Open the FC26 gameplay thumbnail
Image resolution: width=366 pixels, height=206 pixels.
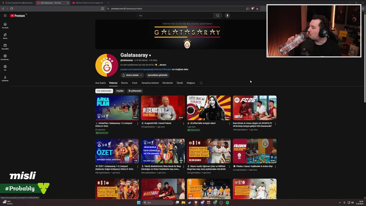pyautogui.click(x=254, y=108)
